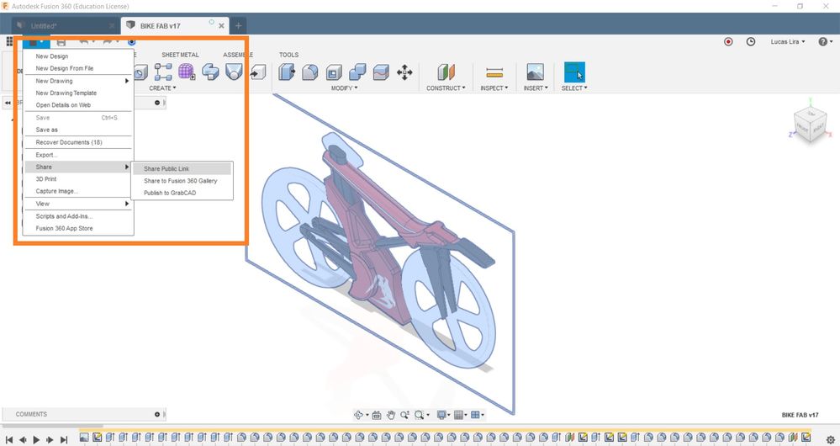Open the Data Panel grid icon
The width and height of the screenshot is (840, 446).
tap(9, 42)
